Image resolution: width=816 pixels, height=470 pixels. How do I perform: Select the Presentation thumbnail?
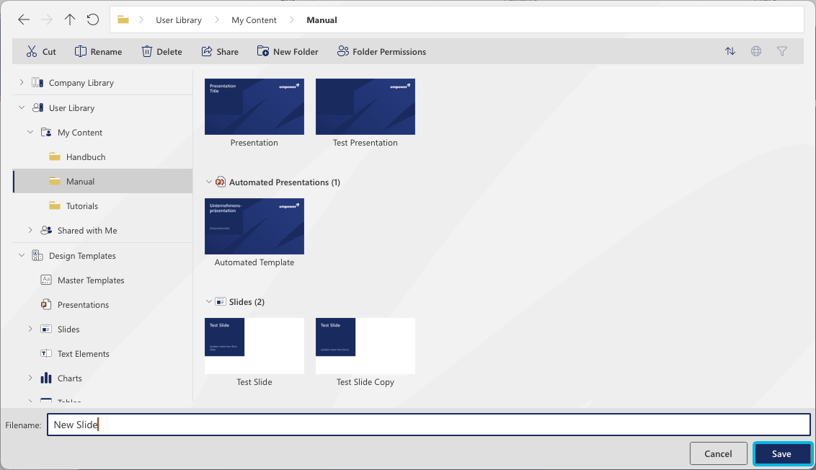(254, 107)
